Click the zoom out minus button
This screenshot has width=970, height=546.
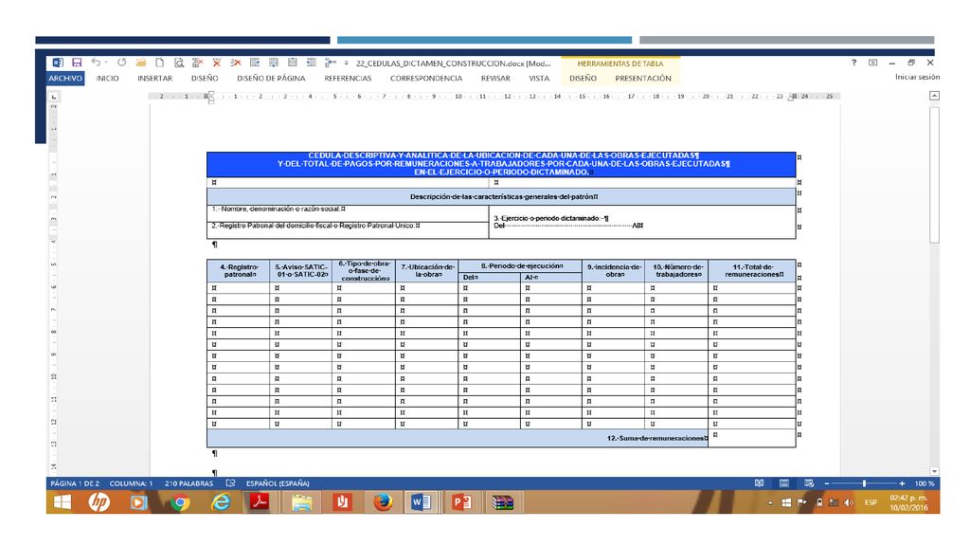point(826,483)
